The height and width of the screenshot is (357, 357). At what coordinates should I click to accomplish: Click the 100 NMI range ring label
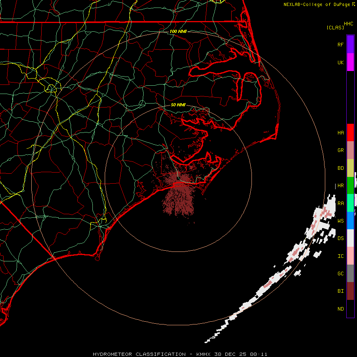point(178,31)
